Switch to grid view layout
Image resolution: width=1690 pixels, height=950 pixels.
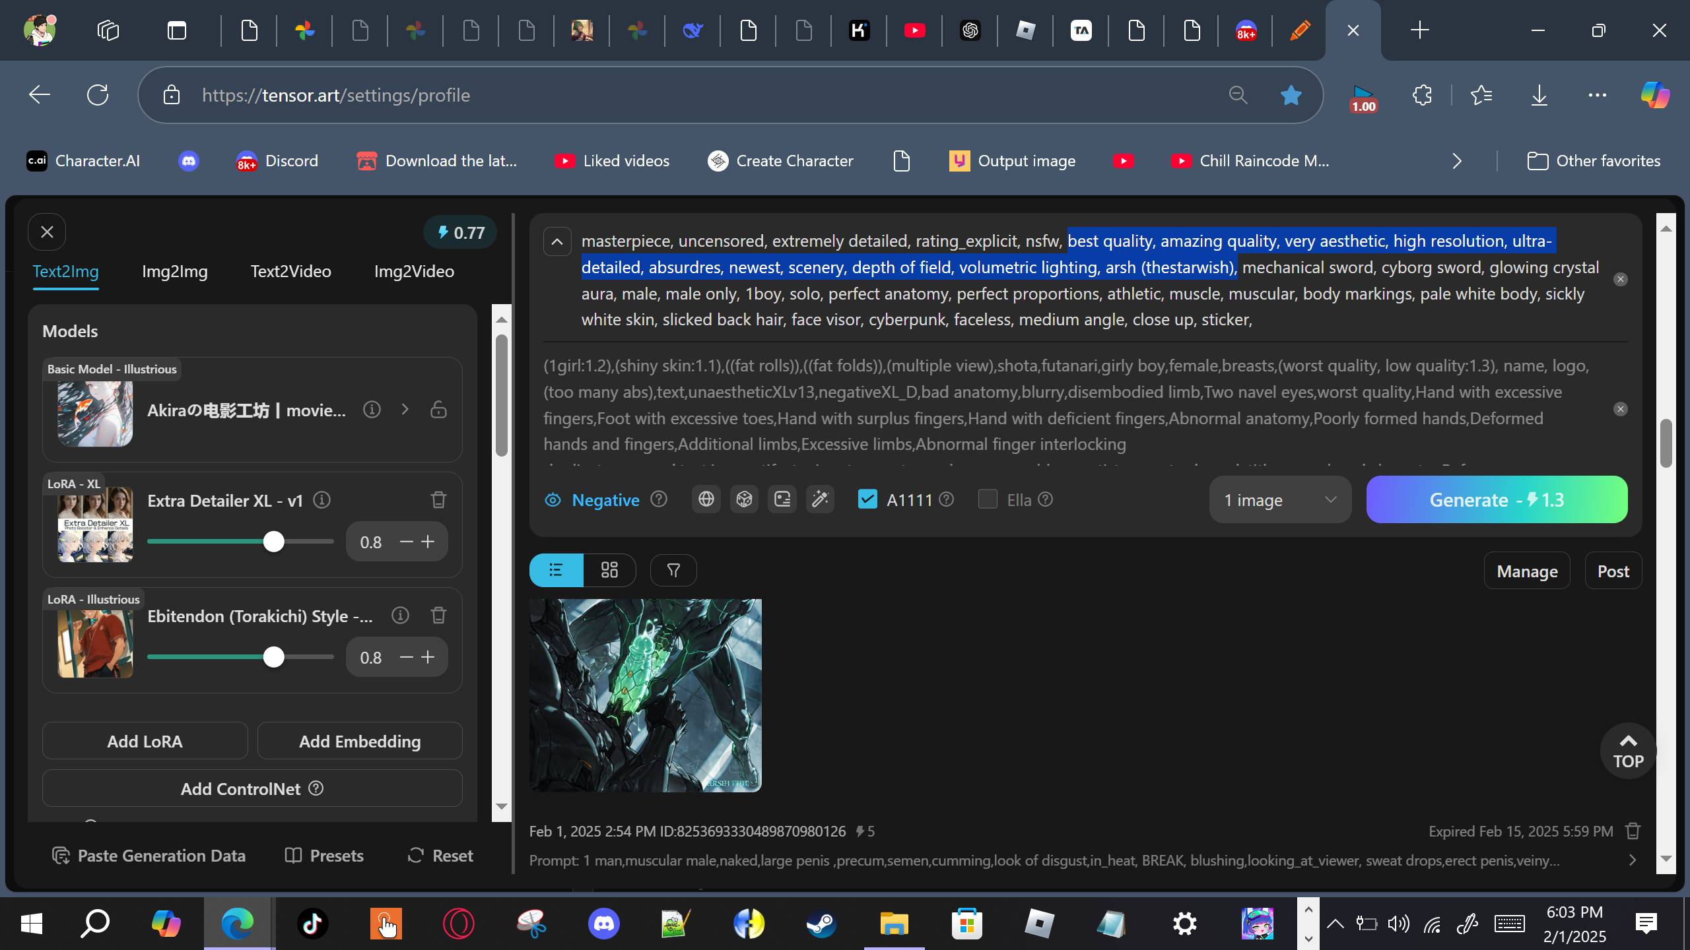pos(609,570)
